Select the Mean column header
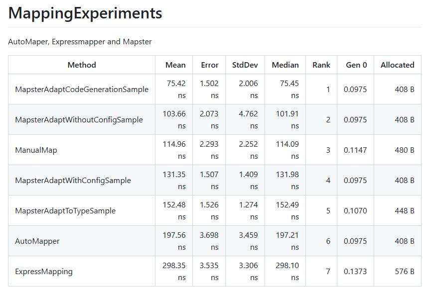The image size is (426, 293). pyautogui.click(x=175, y=65)
